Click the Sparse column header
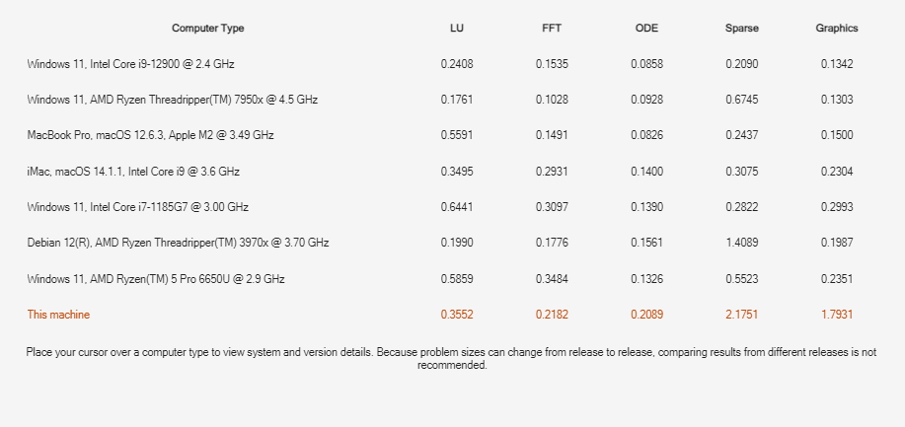 click(x=741, y=29)
